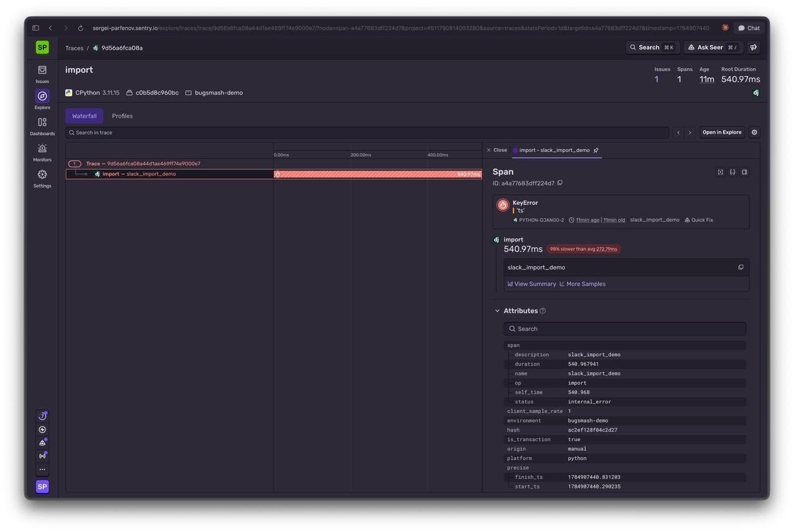Open the JSON braces icon for span
The width and height of the screenshot is (794, 532).
(733, 172)
